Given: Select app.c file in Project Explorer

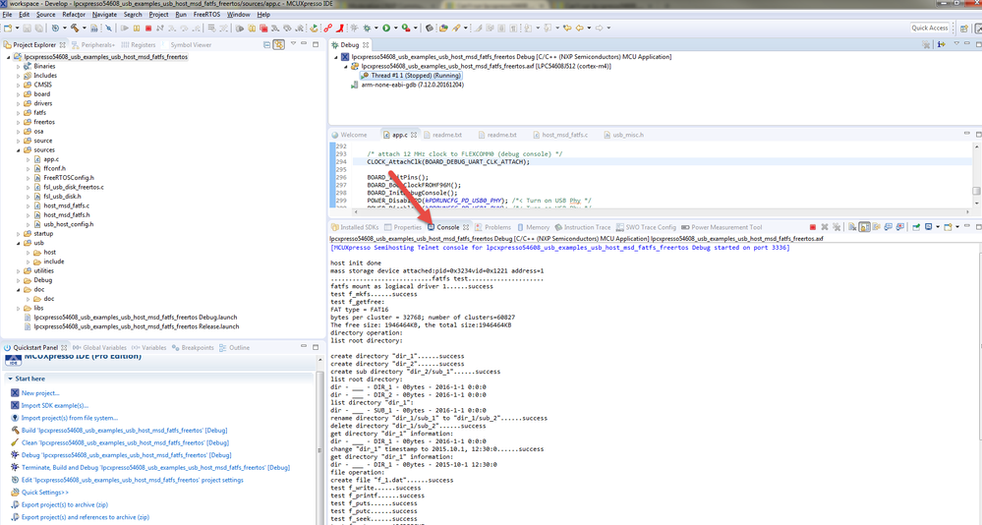Looking at the screenshot, I should tap(51, 159).
